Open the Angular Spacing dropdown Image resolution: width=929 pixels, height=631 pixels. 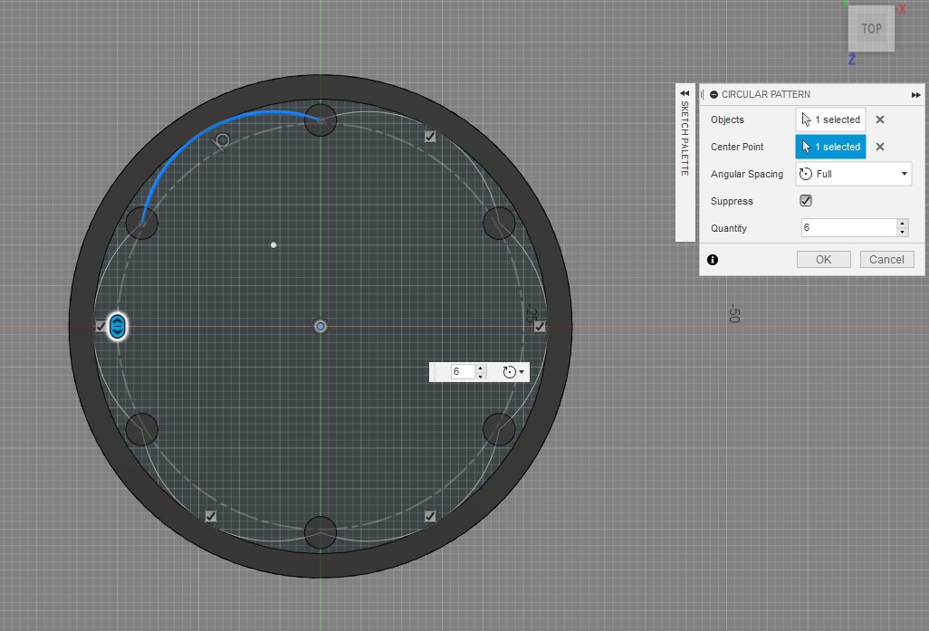(x=854, y=174)
